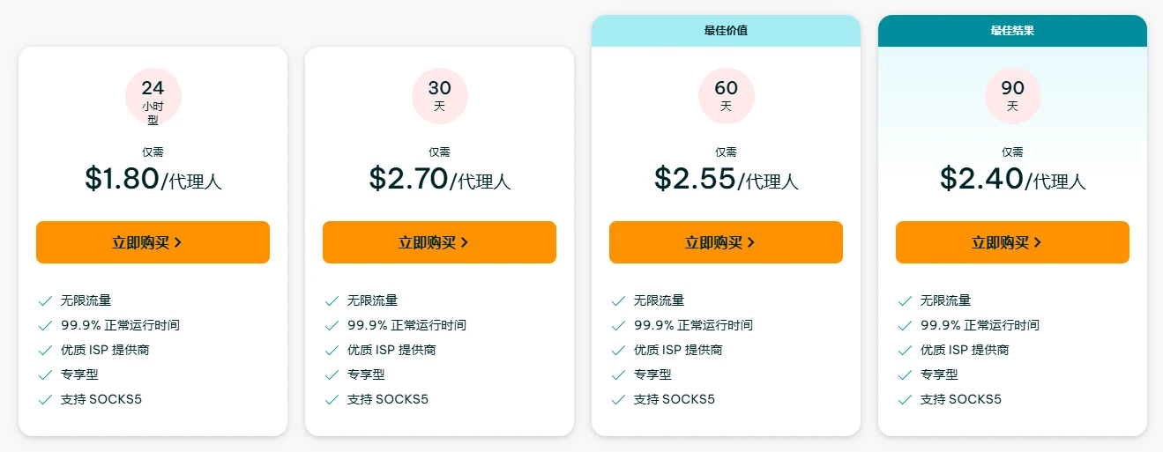The image size is (1163, 452).
Task: Click the arrow chevron on 30天 plan's buy button
Action: pos(465,243)
